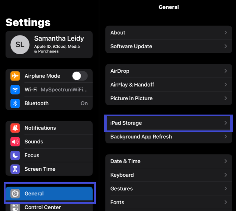
Task: Open Background App Refresh settings
Action: click(x=169, y=137)
